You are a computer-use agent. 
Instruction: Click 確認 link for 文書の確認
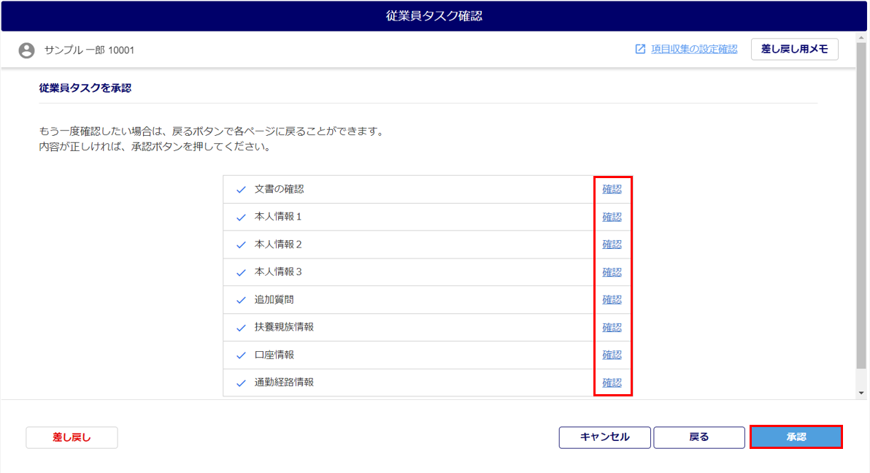pos(612,189)
